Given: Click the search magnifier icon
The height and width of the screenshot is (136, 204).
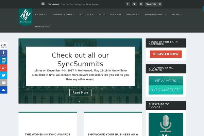Looking at the screenshot, I should point(160,4).
